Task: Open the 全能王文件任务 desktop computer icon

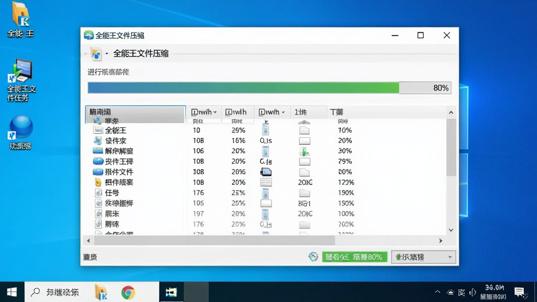Action: 21,80
